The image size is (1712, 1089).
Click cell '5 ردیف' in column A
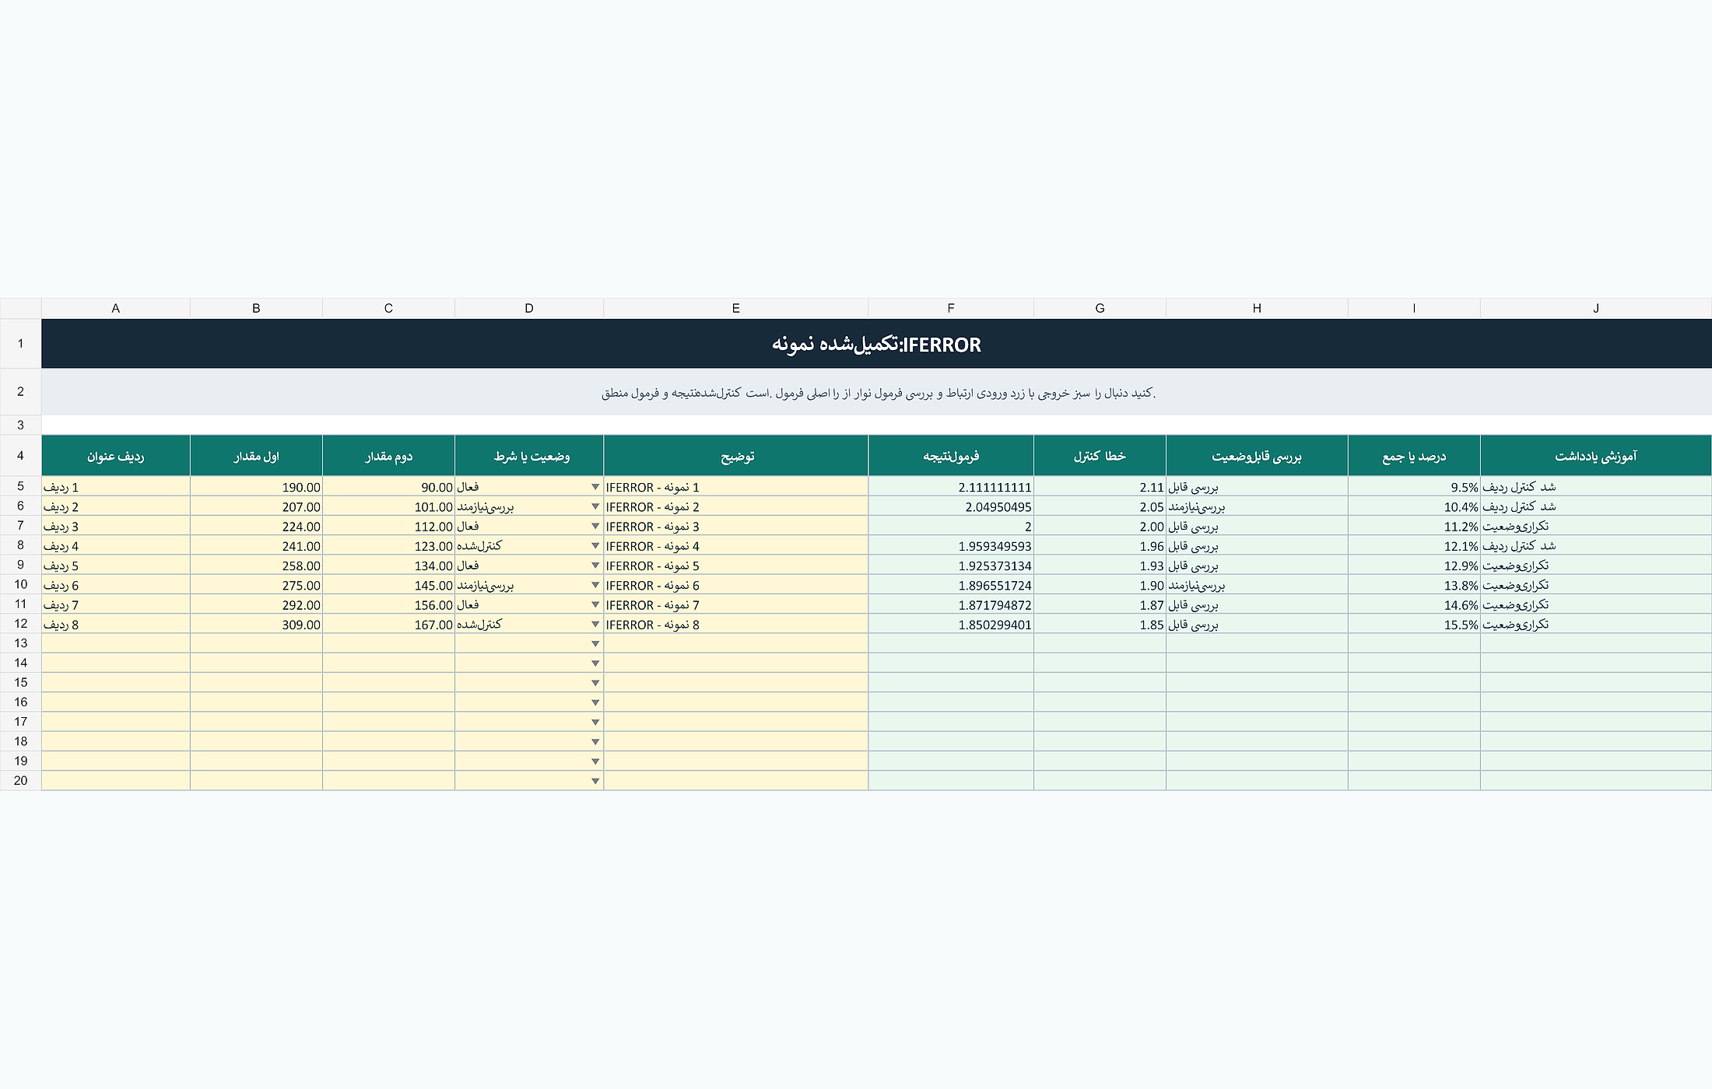116,566
